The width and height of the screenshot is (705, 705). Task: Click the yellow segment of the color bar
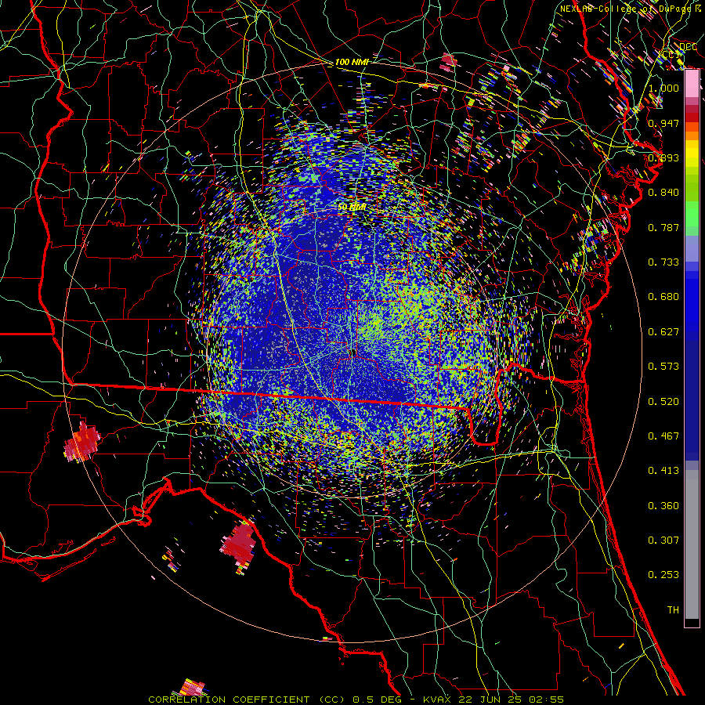point(692,154)
